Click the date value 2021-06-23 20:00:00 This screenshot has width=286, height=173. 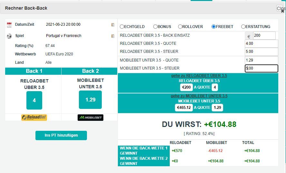[x=63, y=24]
